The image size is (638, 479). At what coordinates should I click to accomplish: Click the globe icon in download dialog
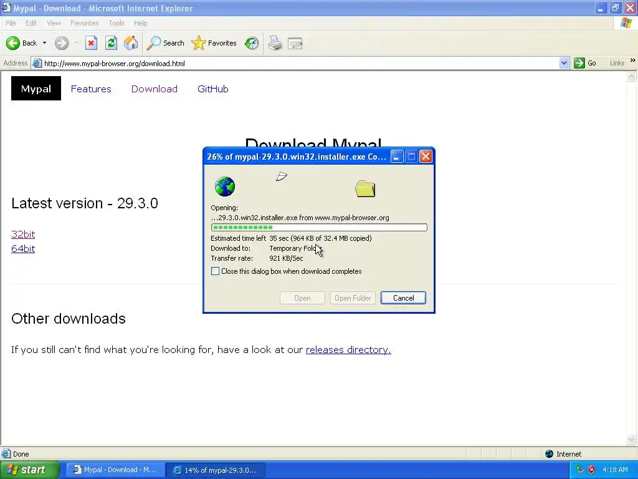pos(224,186)
